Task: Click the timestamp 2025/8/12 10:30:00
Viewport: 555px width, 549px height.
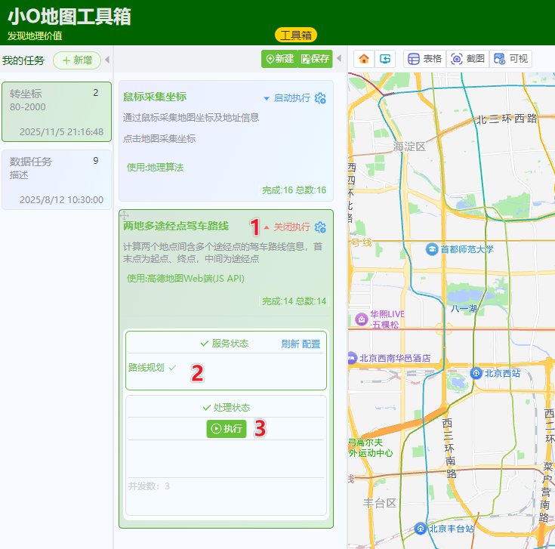Action: [x=62, y=200]
